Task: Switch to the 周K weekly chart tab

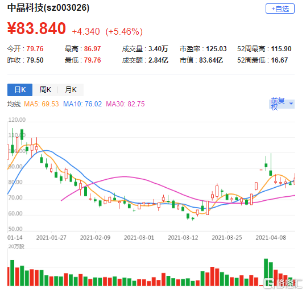Action: pos(46,90)
